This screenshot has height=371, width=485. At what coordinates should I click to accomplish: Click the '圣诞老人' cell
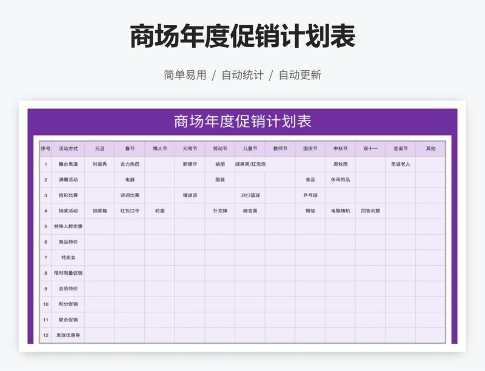[401, 165]
